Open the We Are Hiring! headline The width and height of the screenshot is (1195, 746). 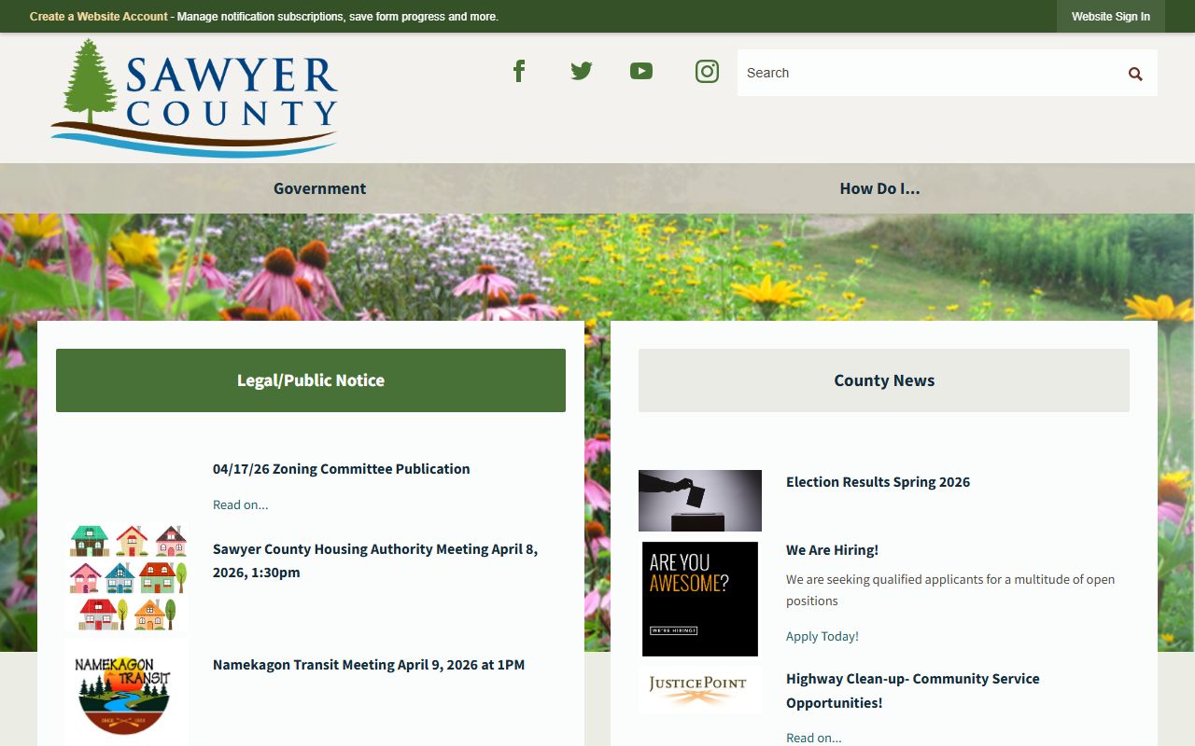(x=832, y=550)
